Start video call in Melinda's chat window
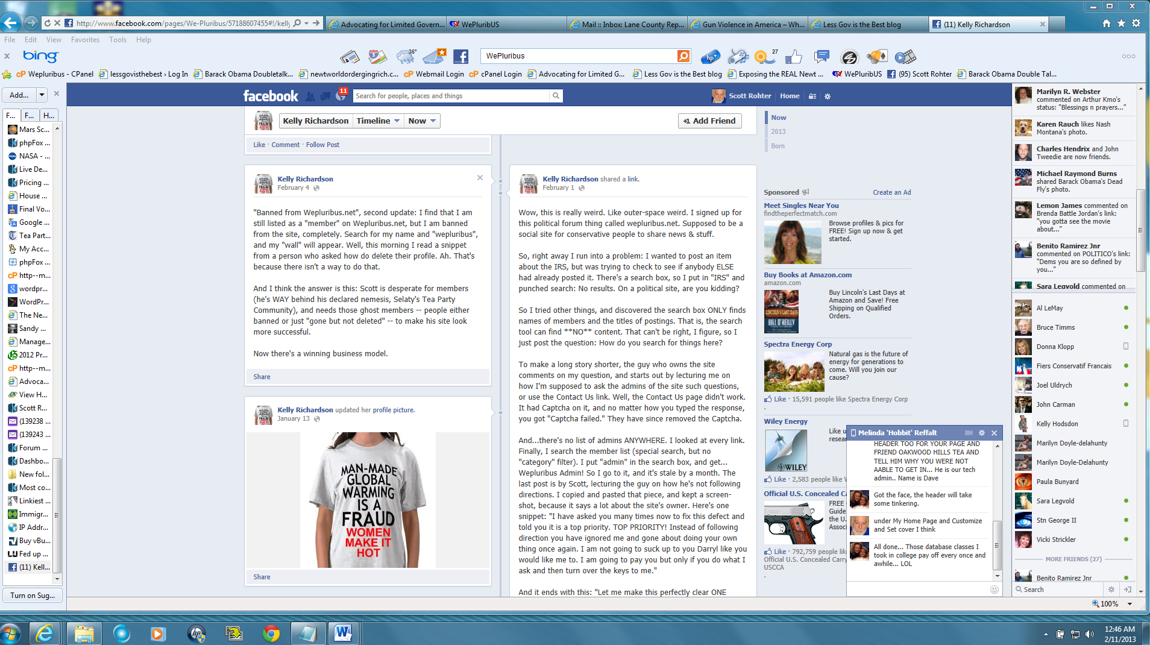 click(969, 433)
